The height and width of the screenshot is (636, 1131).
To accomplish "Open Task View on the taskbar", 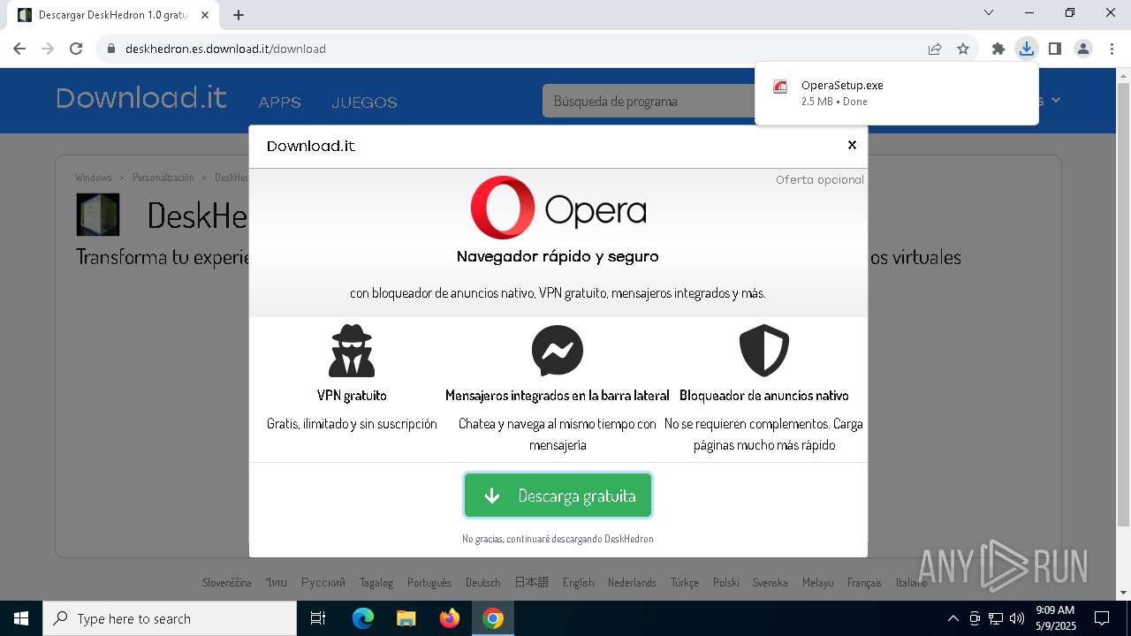I will coord(318,618).
